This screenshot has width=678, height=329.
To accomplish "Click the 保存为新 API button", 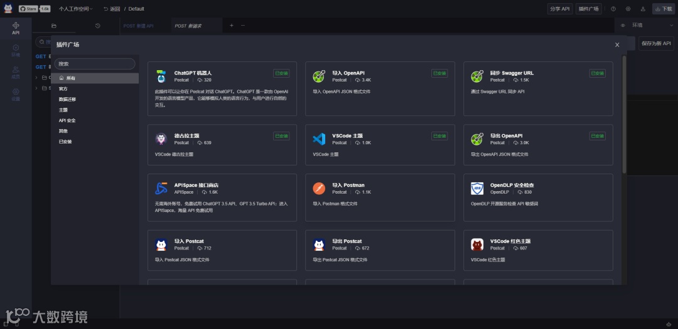I will (657, 43).
